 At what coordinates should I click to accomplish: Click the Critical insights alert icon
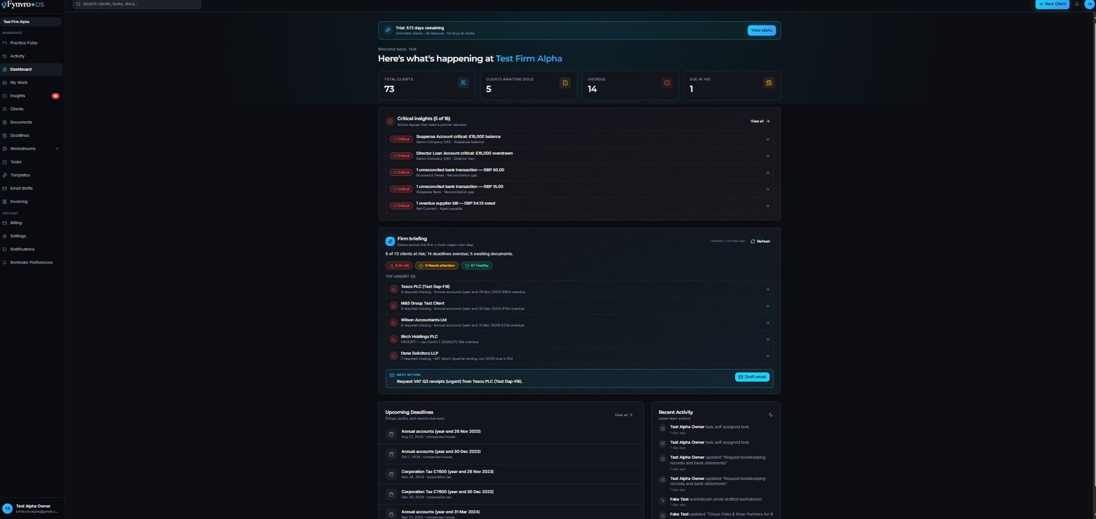(390, 121)
